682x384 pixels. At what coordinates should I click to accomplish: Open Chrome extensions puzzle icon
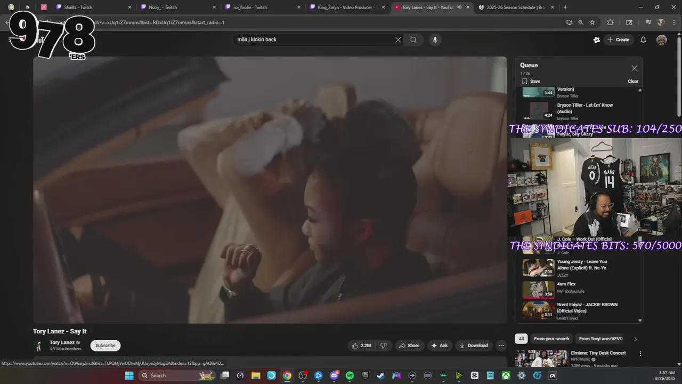point(611,22)
